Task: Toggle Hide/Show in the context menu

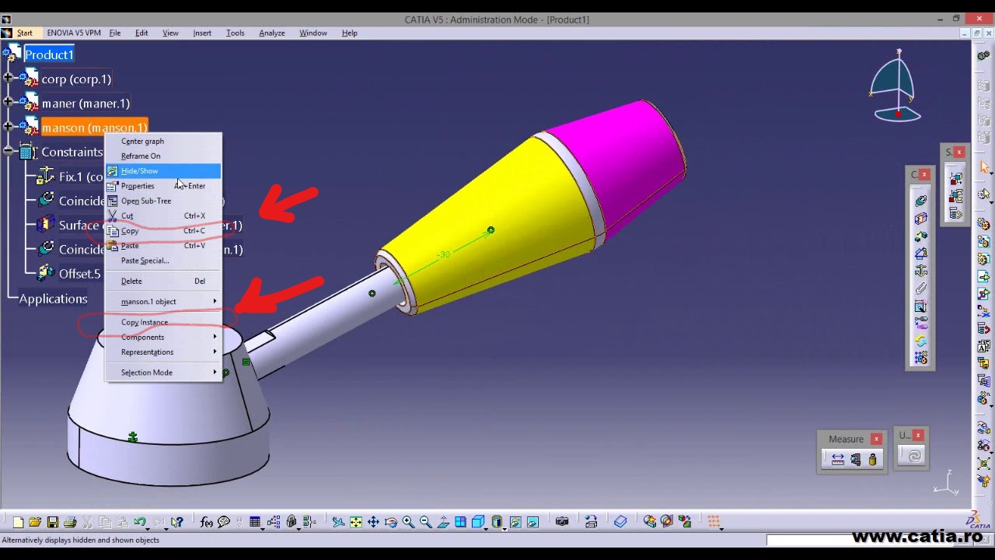Action: (x=163, y=171)
